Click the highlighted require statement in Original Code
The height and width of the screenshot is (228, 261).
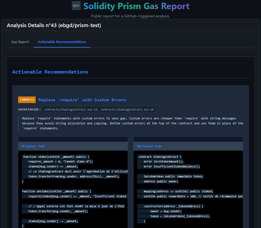(x=58, y=161)
